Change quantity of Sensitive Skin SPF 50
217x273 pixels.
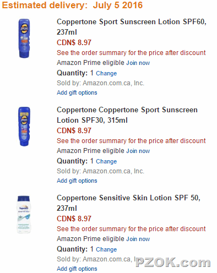pyautogui.click(x=106, y=249)
